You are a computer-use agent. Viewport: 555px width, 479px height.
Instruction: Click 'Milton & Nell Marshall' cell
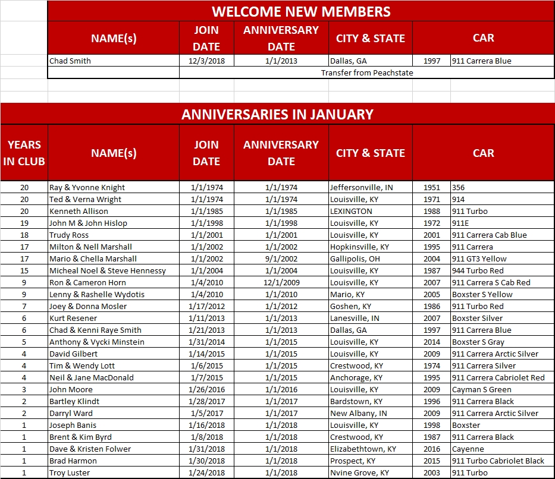(x=114, y=247)
